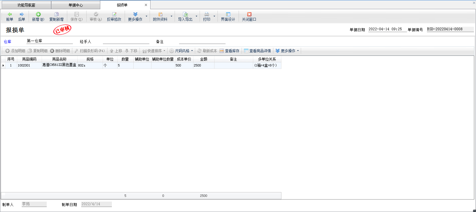476x212 pixels.
Task: Select the row with product code 1002001
Action: click(x=24, y=65)
